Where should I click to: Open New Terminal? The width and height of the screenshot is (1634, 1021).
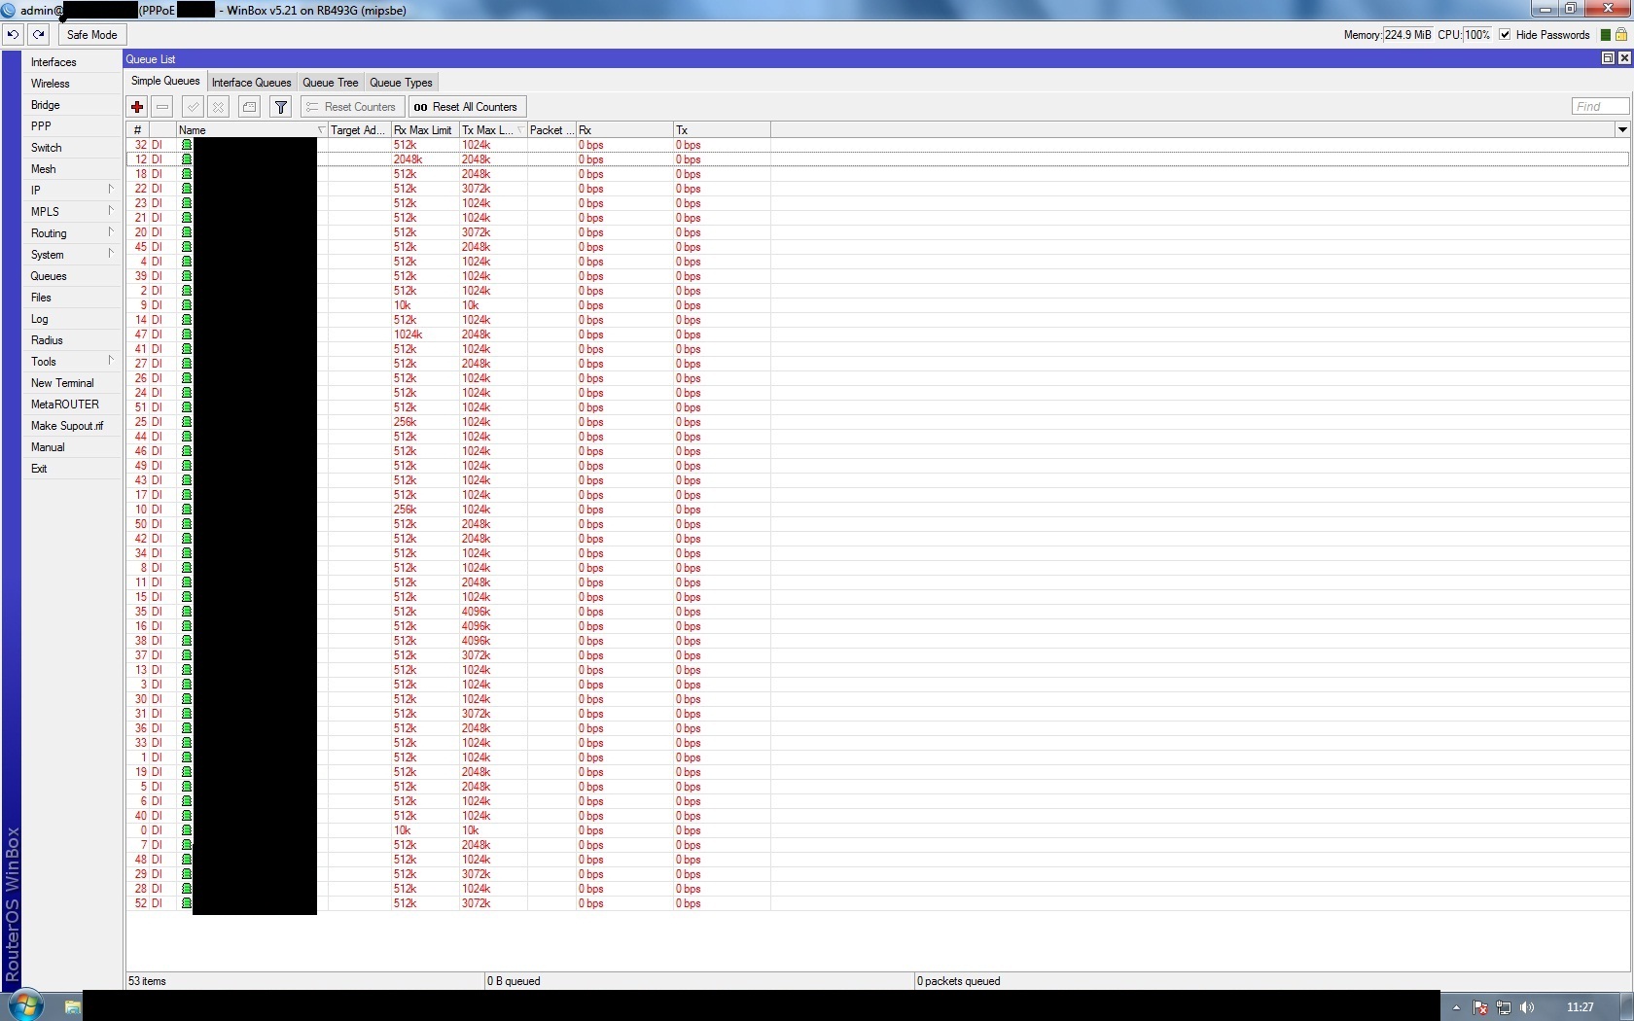coord(72,383)
